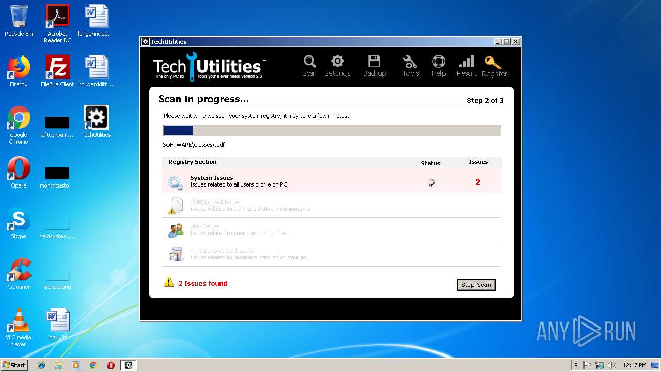The image size is (661, 372).
Task: Launch FileZilla Client from the desktop
Action: pos(57,71)
